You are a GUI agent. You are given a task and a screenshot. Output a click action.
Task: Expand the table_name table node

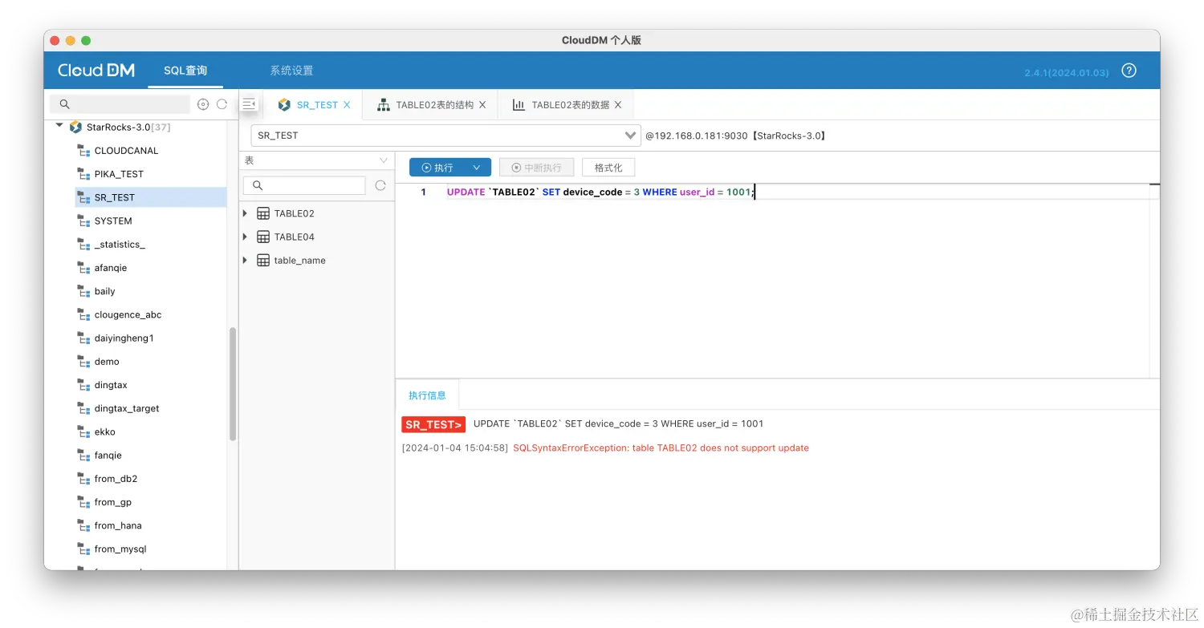(246, 261)
